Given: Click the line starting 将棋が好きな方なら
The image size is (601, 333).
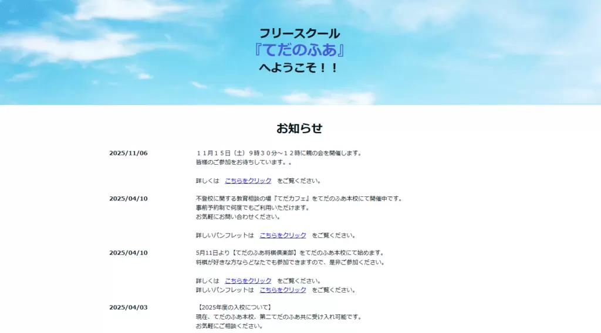Looking at the screenshot, I should tap(291, 263).
